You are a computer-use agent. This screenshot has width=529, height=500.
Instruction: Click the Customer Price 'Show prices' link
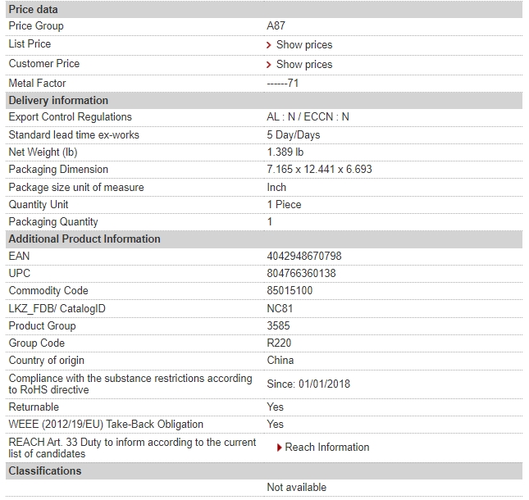(x=304, y=64)
